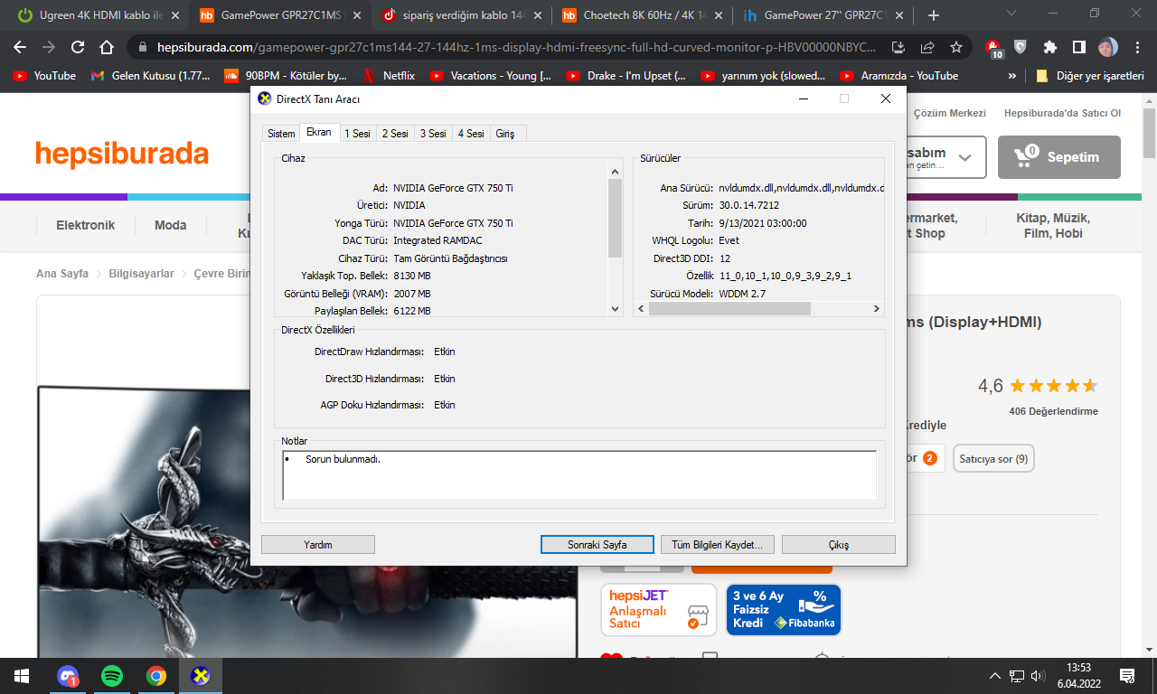Screen dimensions: 1157x694
Task: Open the Chrome extensions puzzle icon
Action: pyautogui.click(x=1049, y=47)
